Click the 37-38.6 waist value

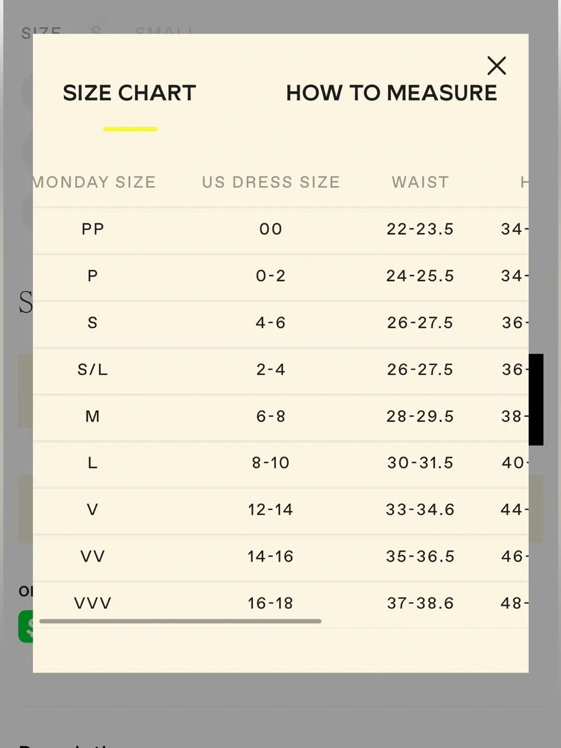[x=420, y=603]
